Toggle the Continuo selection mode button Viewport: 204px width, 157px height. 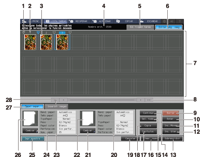tap(148, 113)
